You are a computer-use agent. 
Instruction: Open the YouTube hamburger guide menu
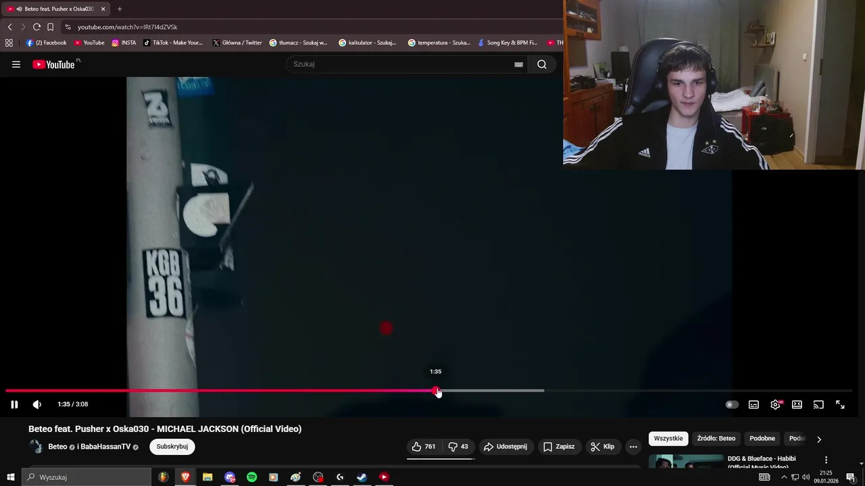16,64
